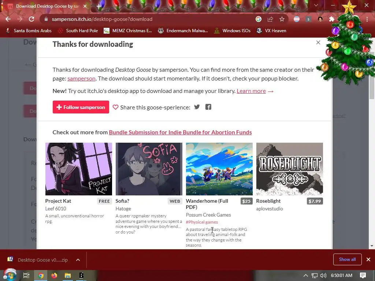The height and width of the screenshot is (281, 375).
Task: Click the Learn more link
Action: pos(251,91)
